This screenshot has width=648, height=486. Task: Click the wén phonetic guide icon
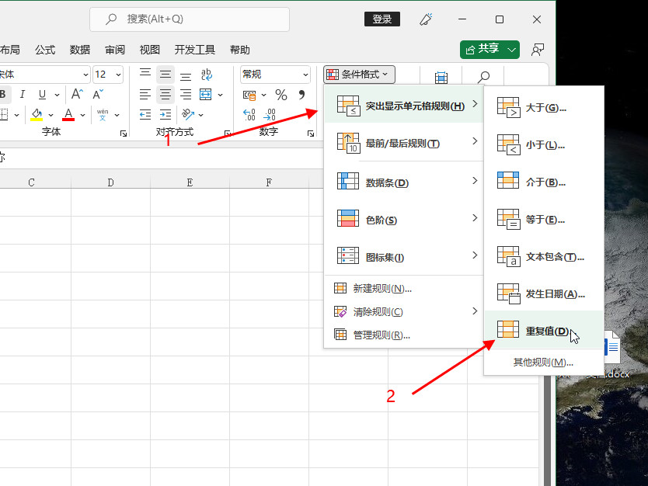[x=103, y=114]
